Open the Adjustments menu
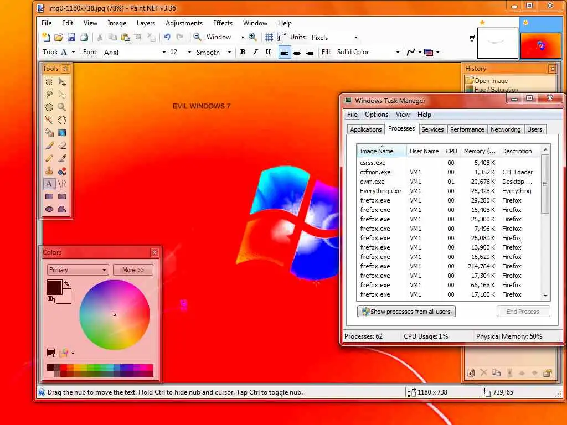Image resolution: width=567 pixels, height=425 pixels. (184, 23)
